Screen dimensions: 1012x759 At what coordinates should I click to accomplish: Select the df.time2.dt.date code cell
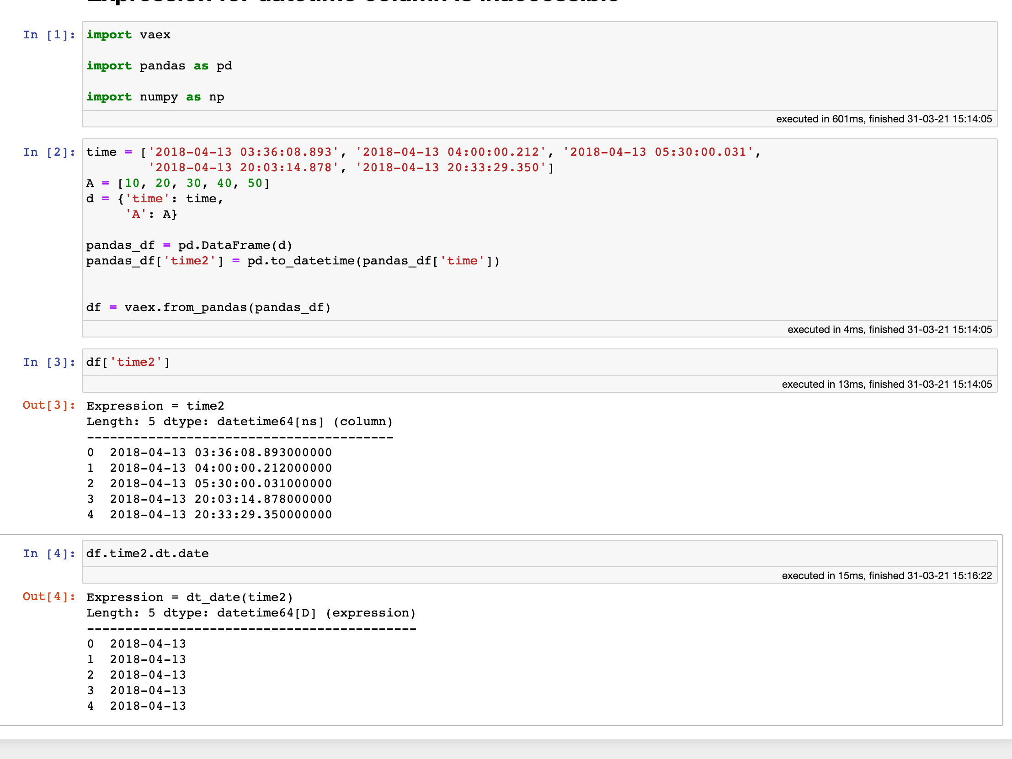click(147, 553)
